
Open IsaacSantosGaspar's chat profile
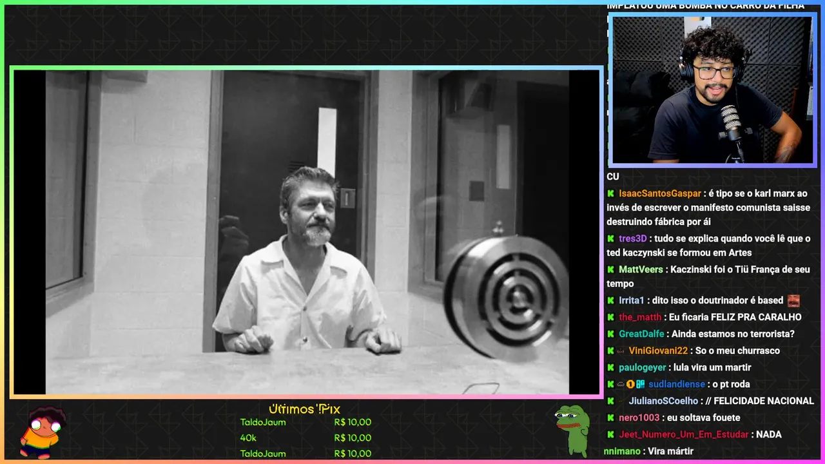coord(659,193)
